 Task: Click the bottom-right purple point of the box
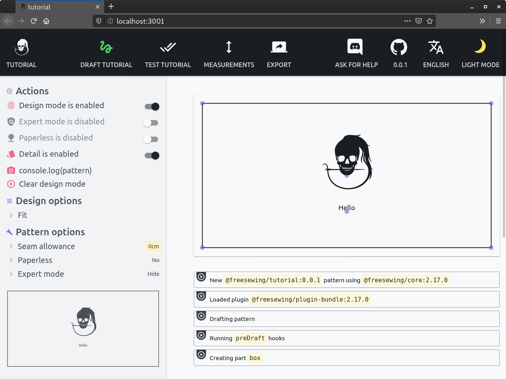tap(491, 248)
